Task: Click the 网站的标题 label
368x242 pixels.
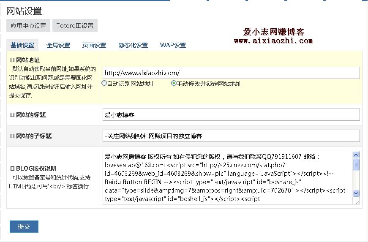Action: click(x=31, y=115)
